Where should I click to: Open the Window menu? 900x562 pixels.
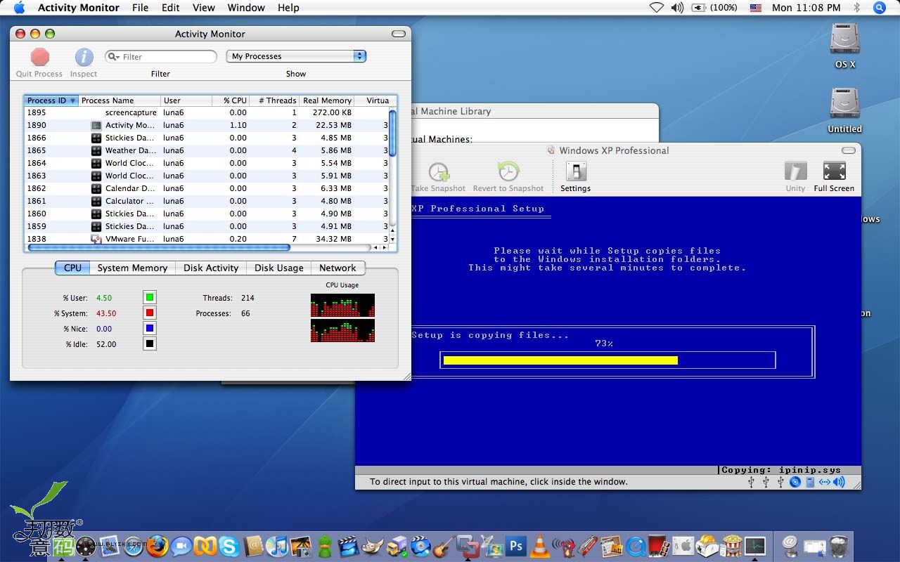(246, 8)
